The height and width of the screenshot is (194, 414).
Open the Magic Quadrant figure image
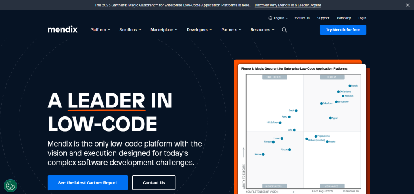(302, 129)
